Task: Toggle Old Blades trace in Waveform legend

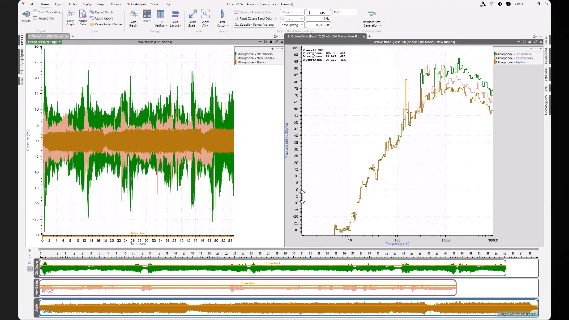Action: coord(259,54)
